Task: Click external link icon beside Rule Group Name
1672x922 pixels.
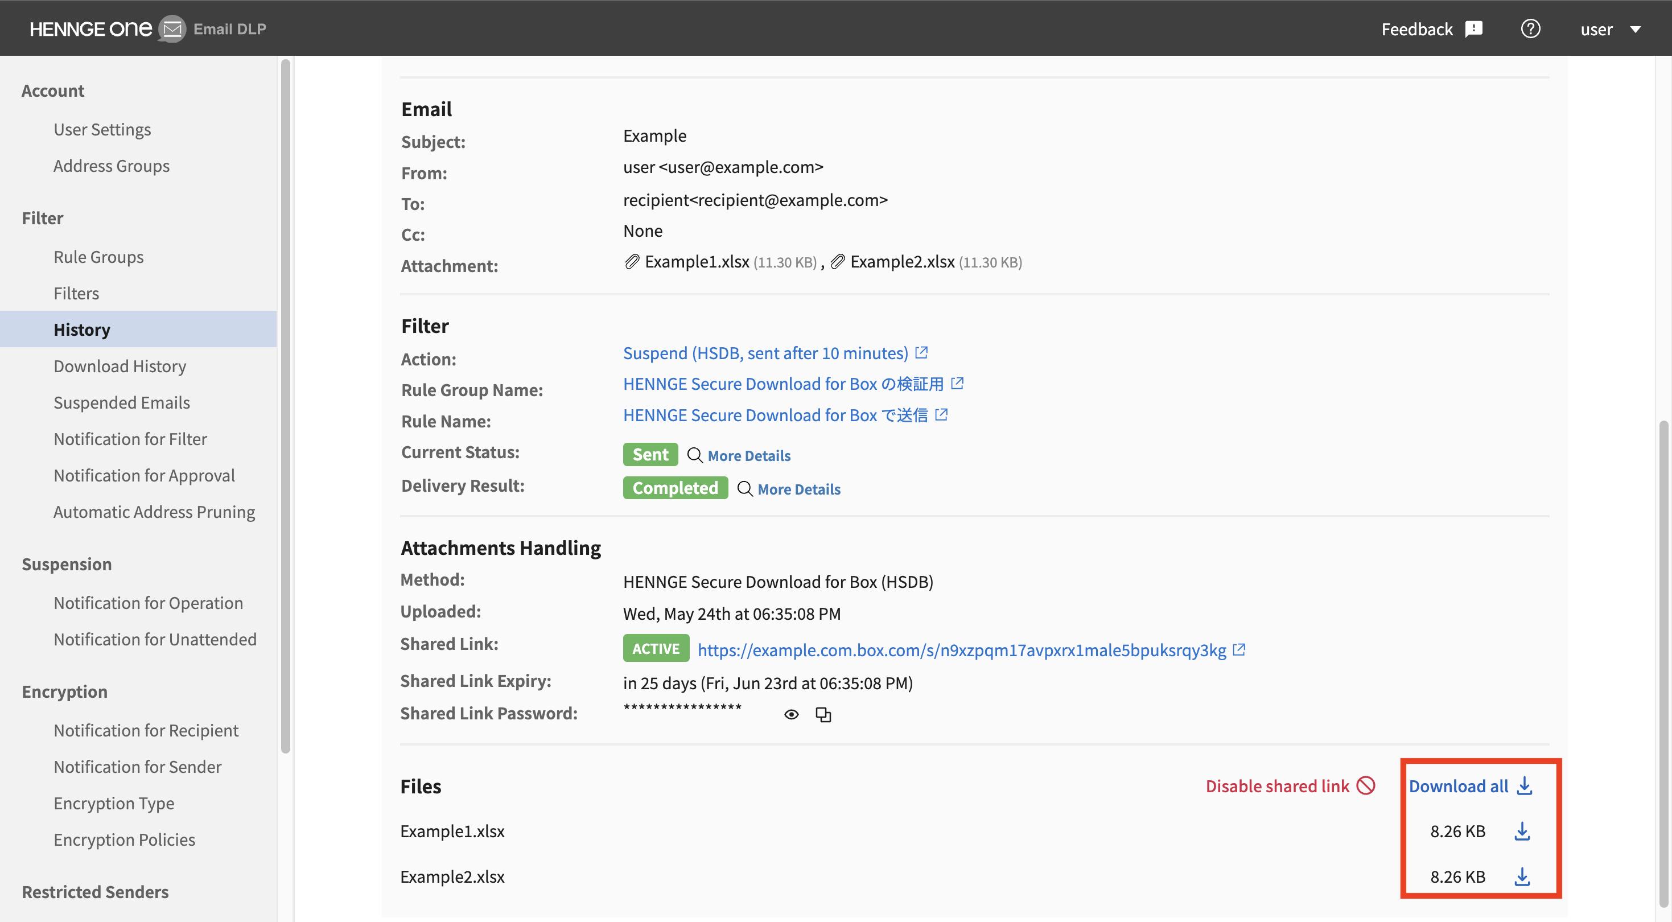Action: (x=957, y=383)
